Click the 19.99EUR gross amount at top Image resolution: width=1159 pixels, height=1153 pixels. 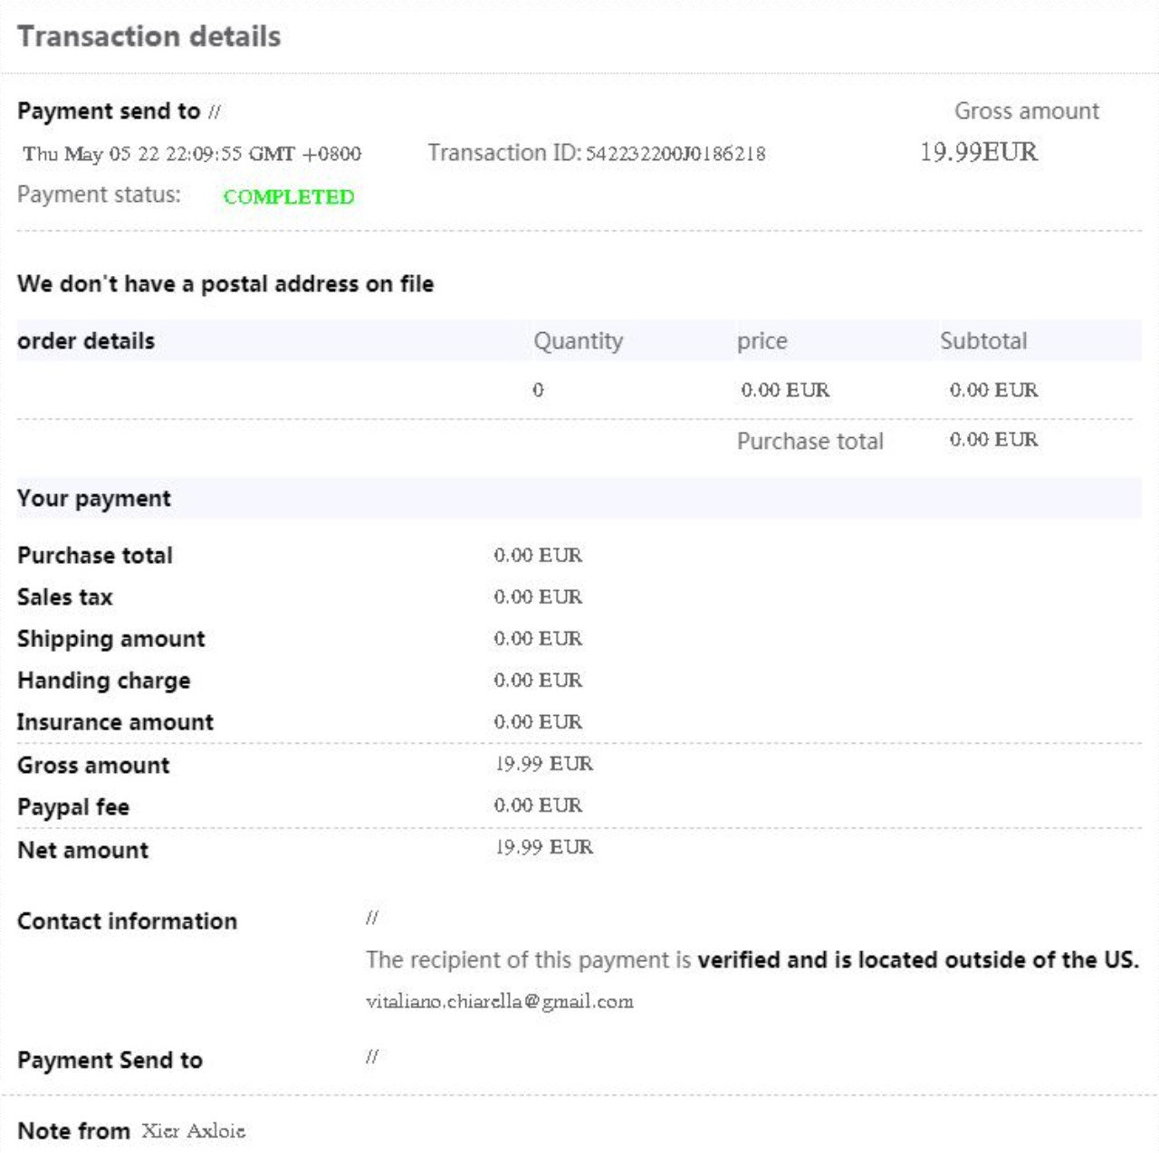tap(979, 152)
